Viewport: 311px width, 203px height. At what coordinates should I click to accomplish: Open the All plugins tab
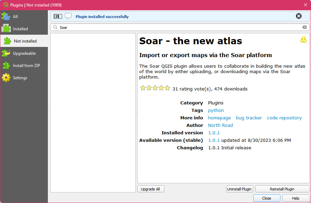point(24,16)
